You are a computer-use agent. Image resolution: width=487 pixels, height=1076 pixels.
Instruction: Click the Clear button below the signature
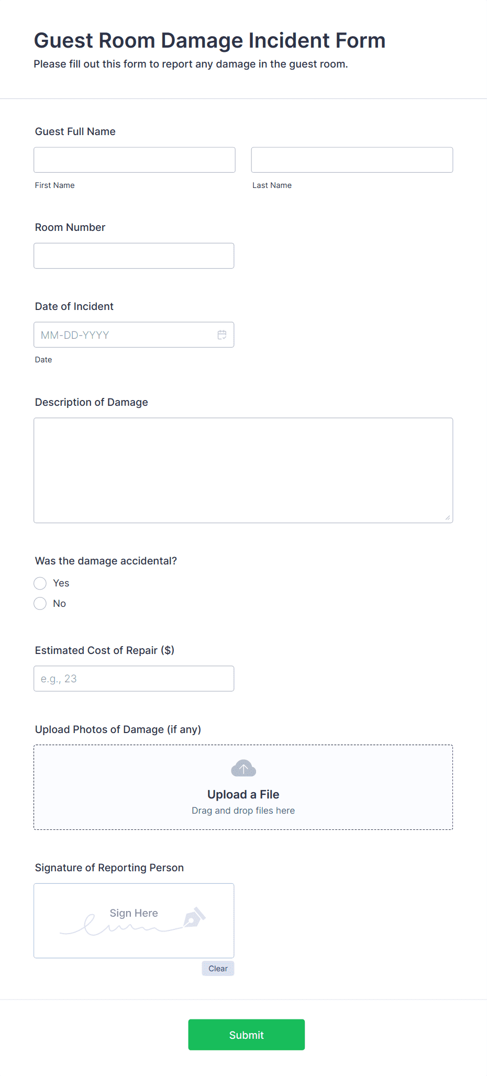(x=217, y=968)
